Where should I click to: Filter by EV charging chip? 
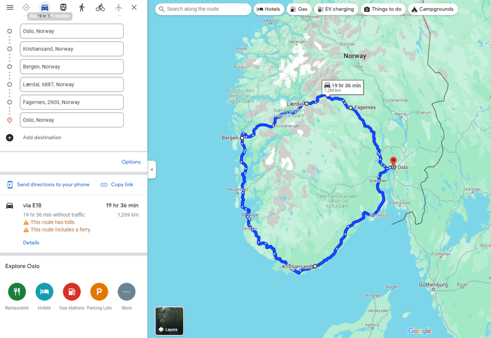(x=336, y=9)
